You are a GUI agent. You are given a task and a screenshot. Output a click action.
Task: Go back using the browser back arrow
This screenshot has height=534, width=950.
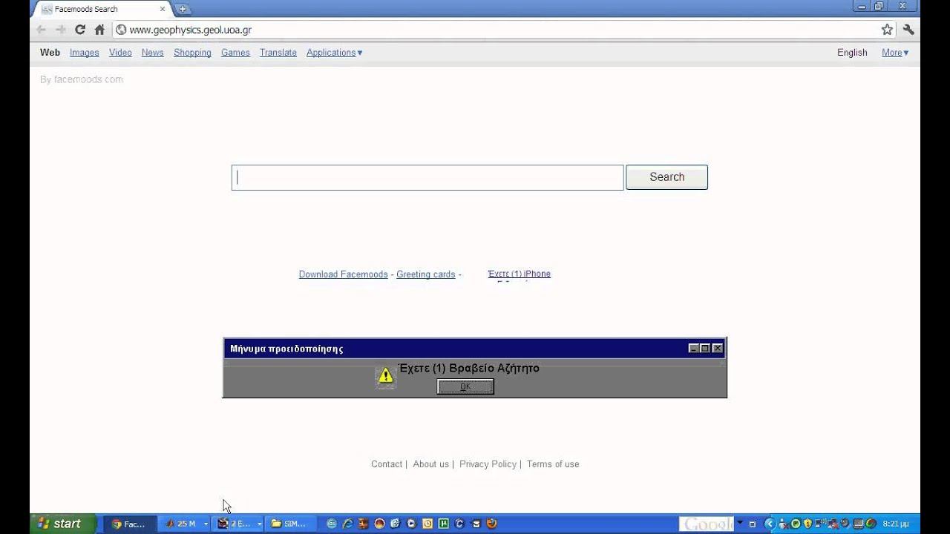[x=42, y=30]
